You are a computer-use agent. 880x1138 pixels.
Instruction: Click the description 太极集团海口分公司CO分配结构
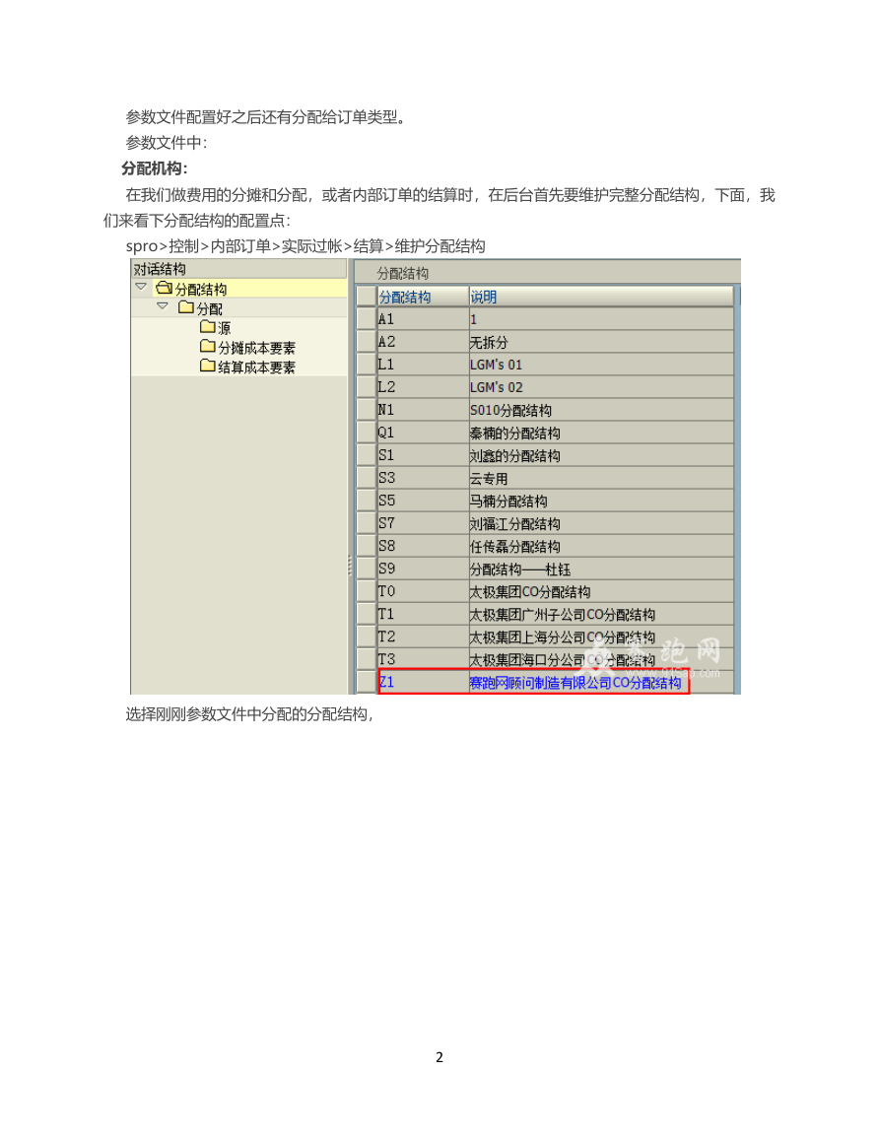point(563,660)
